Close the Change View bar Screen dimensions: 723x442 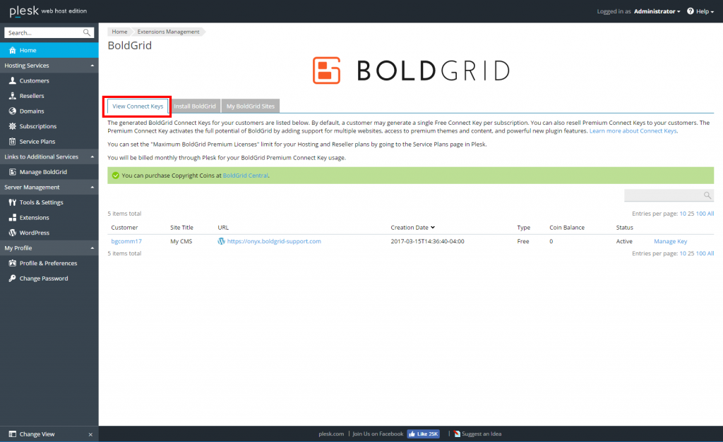click(90, 434)
